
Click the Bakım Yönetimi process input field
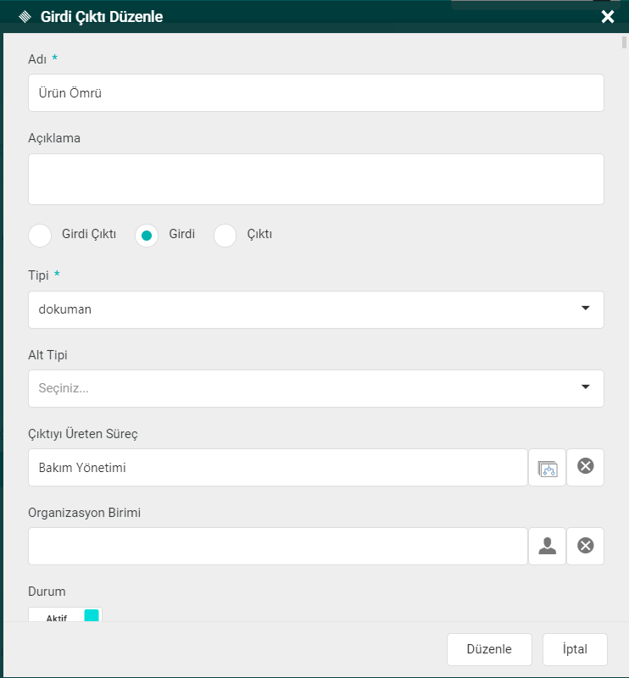coord(277,468)
